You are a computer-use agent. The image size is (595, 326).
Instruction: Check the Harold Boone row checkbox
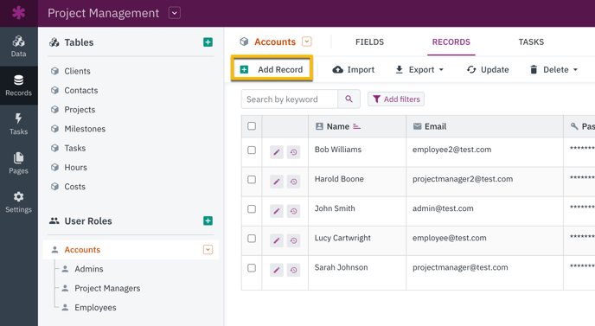(252, 180)
